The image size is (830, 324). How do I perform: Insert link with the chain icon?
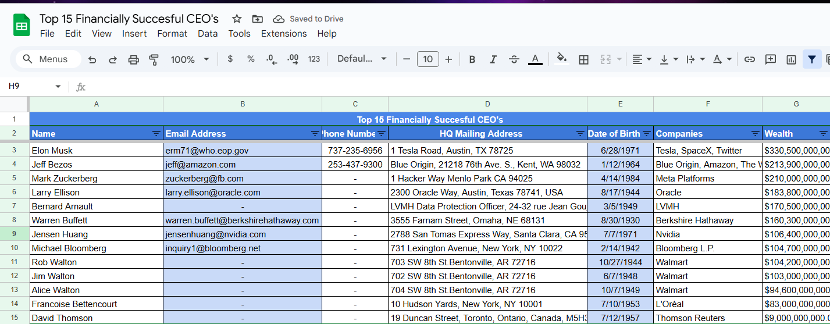point(750,59)
